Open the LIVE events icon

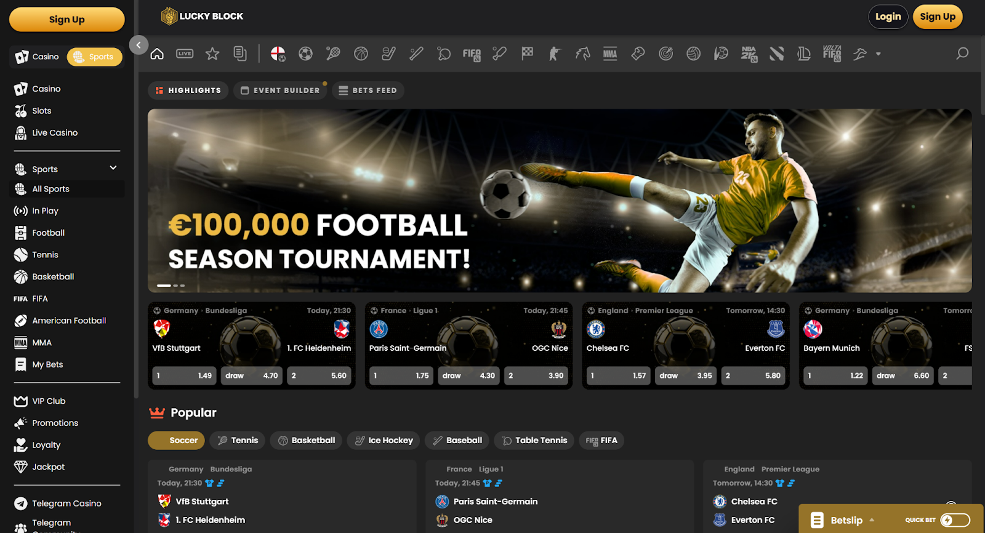185,54
